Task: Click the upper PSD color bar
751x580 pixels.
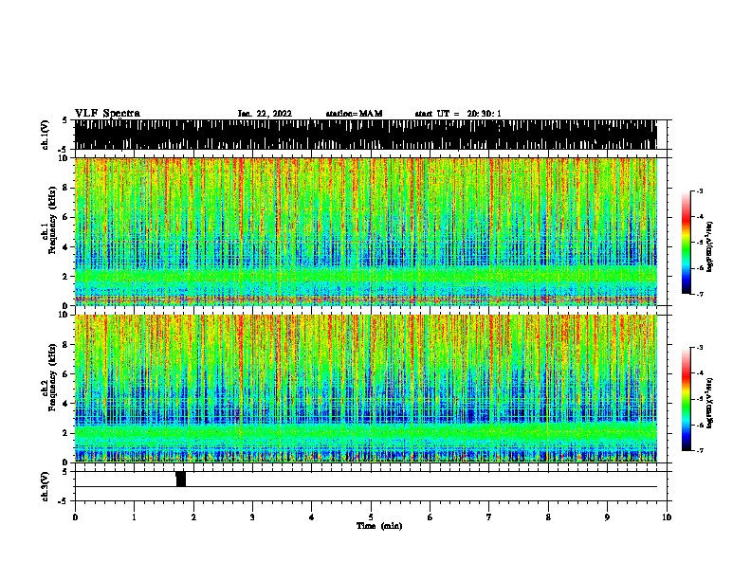Action: 687,243
